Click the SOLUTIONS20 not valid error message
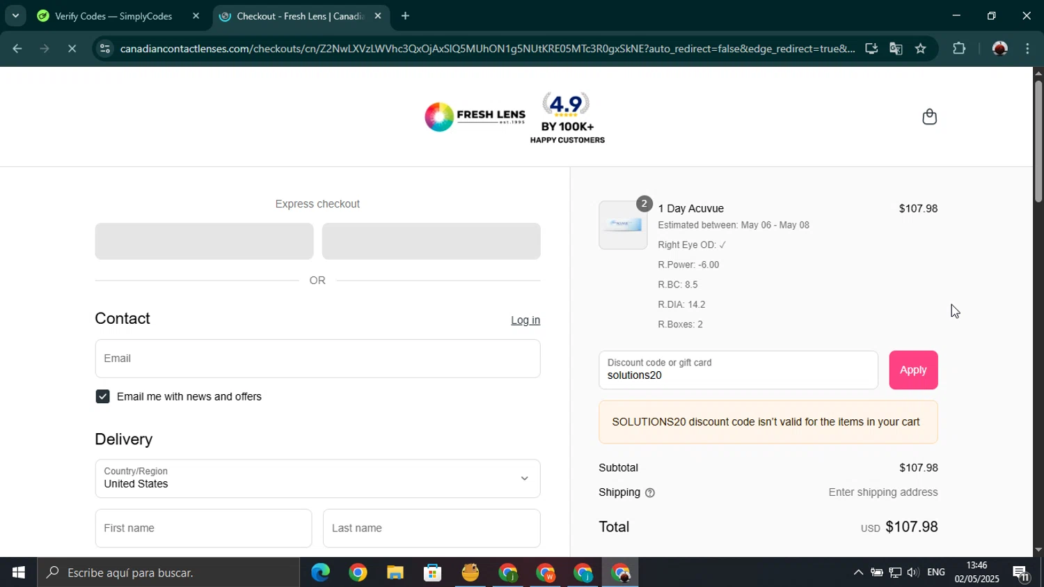The image size is (1044, 587). coord(768,422)
